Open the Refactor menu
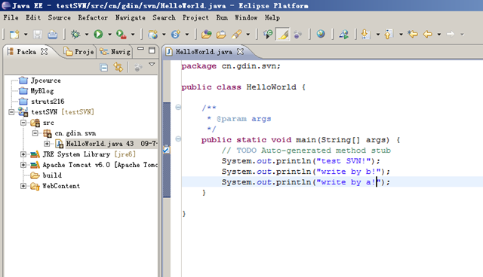The image size is (483, 277). [x=93, y=17]
